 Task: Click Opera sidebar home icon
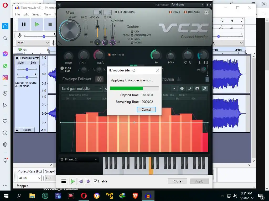pyautogui.click(x=5, y=26)
